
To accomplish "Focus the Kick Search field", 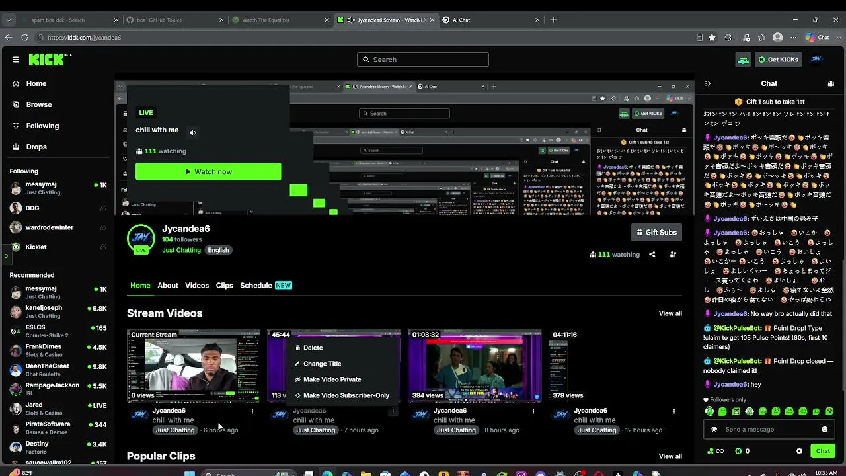I will (423, 59).
